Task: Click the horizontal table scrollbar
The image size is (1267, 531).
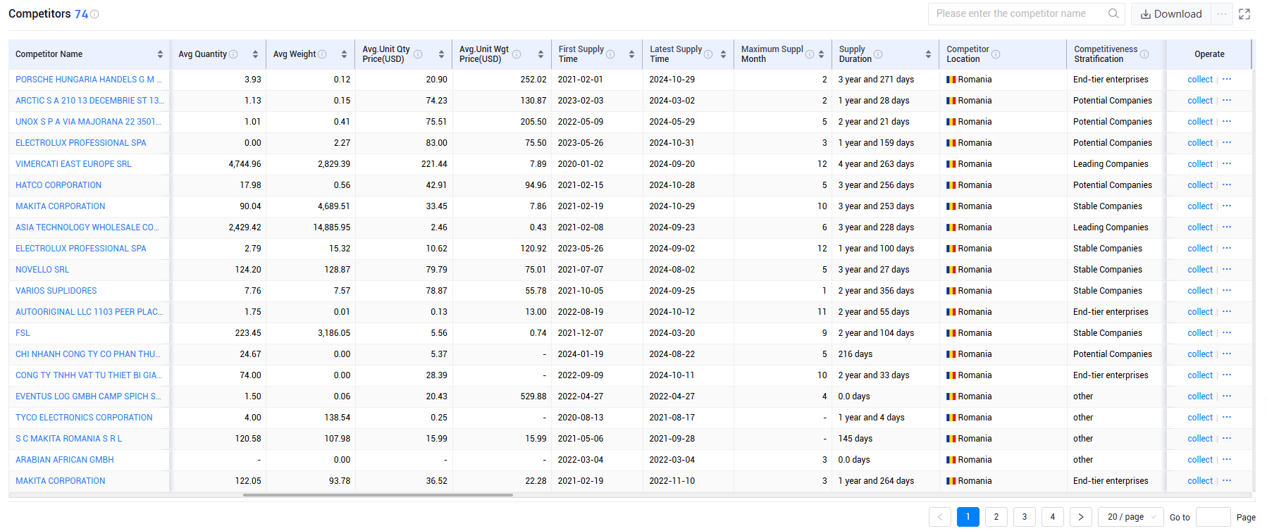Action: click(x=378, y=495)
